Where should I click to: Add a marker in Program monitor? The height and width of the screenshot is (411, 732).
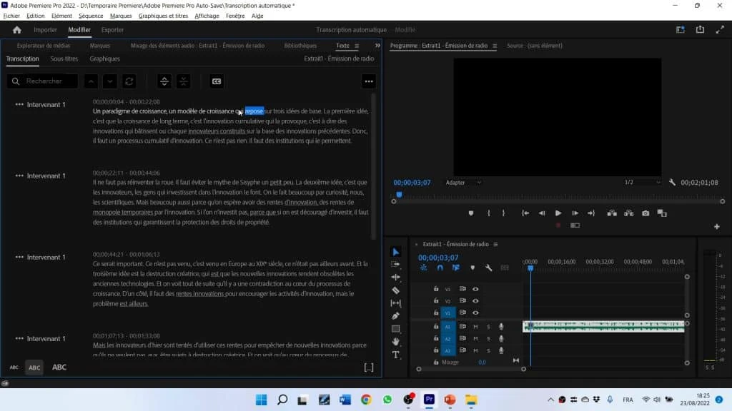click(470, 213)
